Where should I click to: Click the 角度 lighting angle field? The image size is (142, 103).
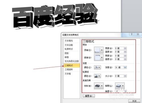[120, 91]
